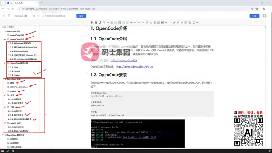The width and height of the screenshot is (272, 153).
Task: Click the browser address bar URL
Action: pyautogui.click(x=58, y=9)
